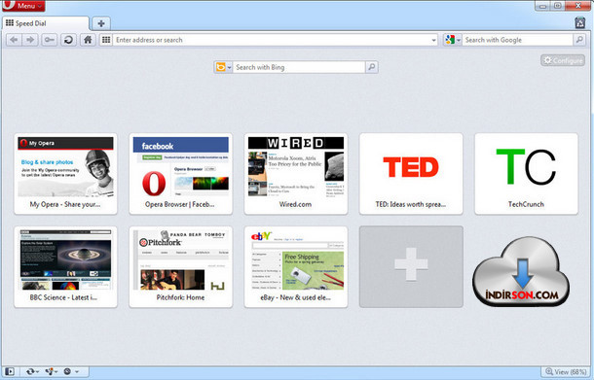
Task: Open the View (68%) zoom control
Action: tap(566, 371)
